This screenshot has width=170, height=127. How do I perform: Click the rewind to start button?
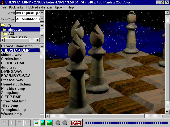point(27,123)
